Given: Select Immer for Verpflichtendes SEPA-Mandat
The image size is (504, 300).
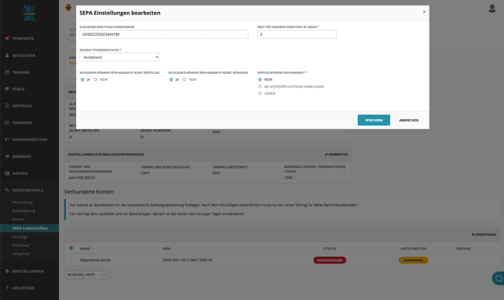Looking at the screenshot, I should (260, 93).
